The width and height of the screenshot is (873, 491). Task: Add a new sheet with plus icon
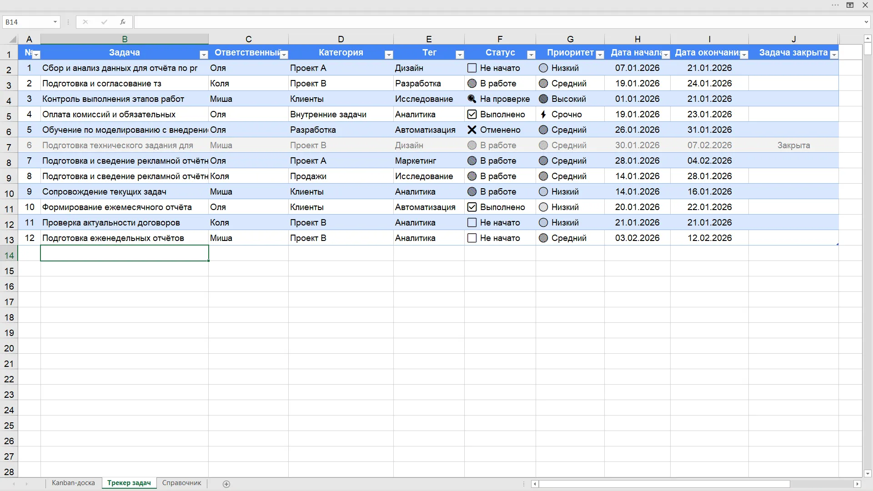226,484
